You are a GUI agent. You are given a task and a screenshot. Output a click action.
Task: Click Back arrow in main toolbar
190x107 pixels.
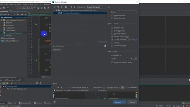click(8, 8)
